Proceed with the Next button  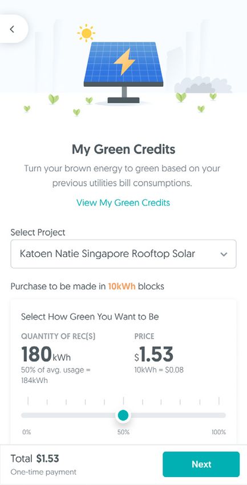[x=201, y=464]
